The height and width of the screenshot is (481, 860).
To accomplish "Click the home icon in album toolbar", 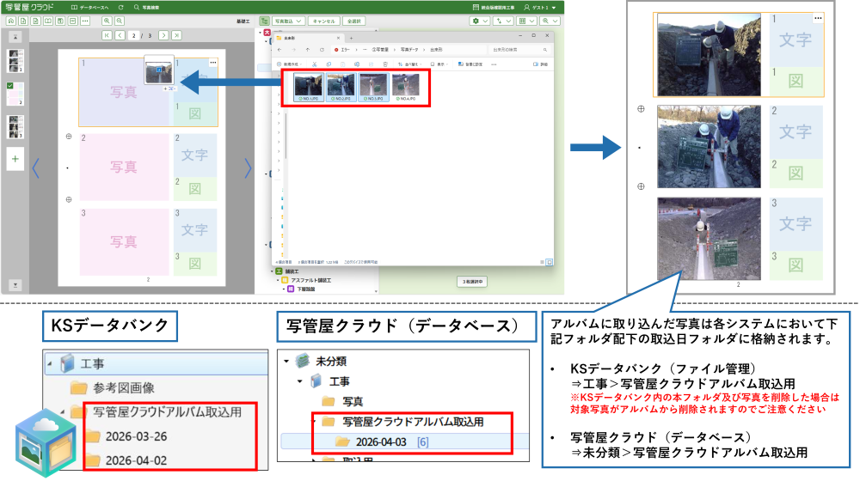I will coord(10,20).
